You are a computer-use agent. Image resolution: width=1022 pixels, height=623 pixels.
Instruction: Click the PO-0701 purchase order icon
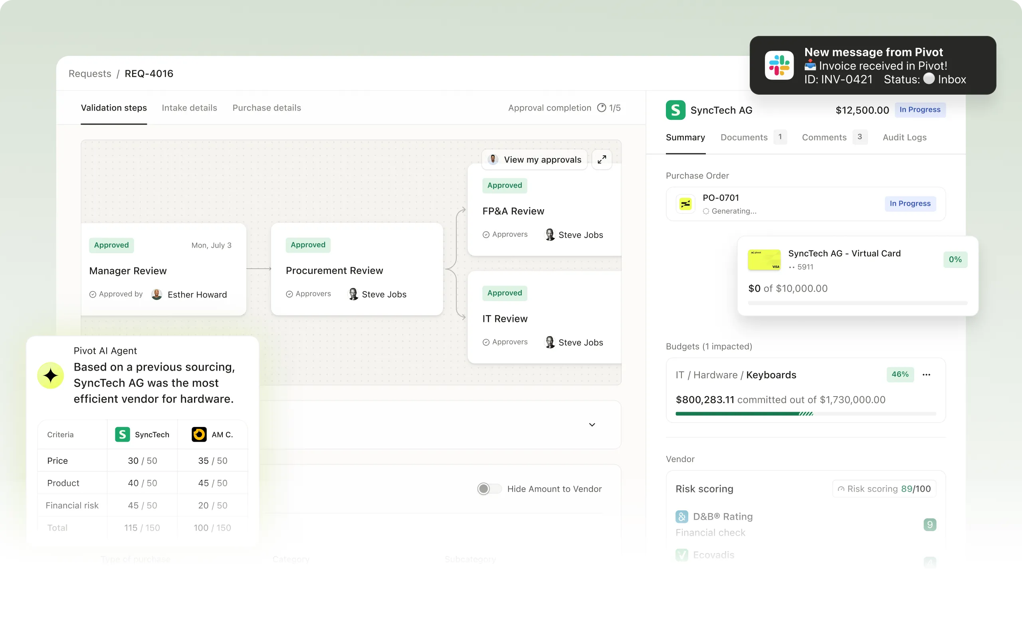coord(685,204)
